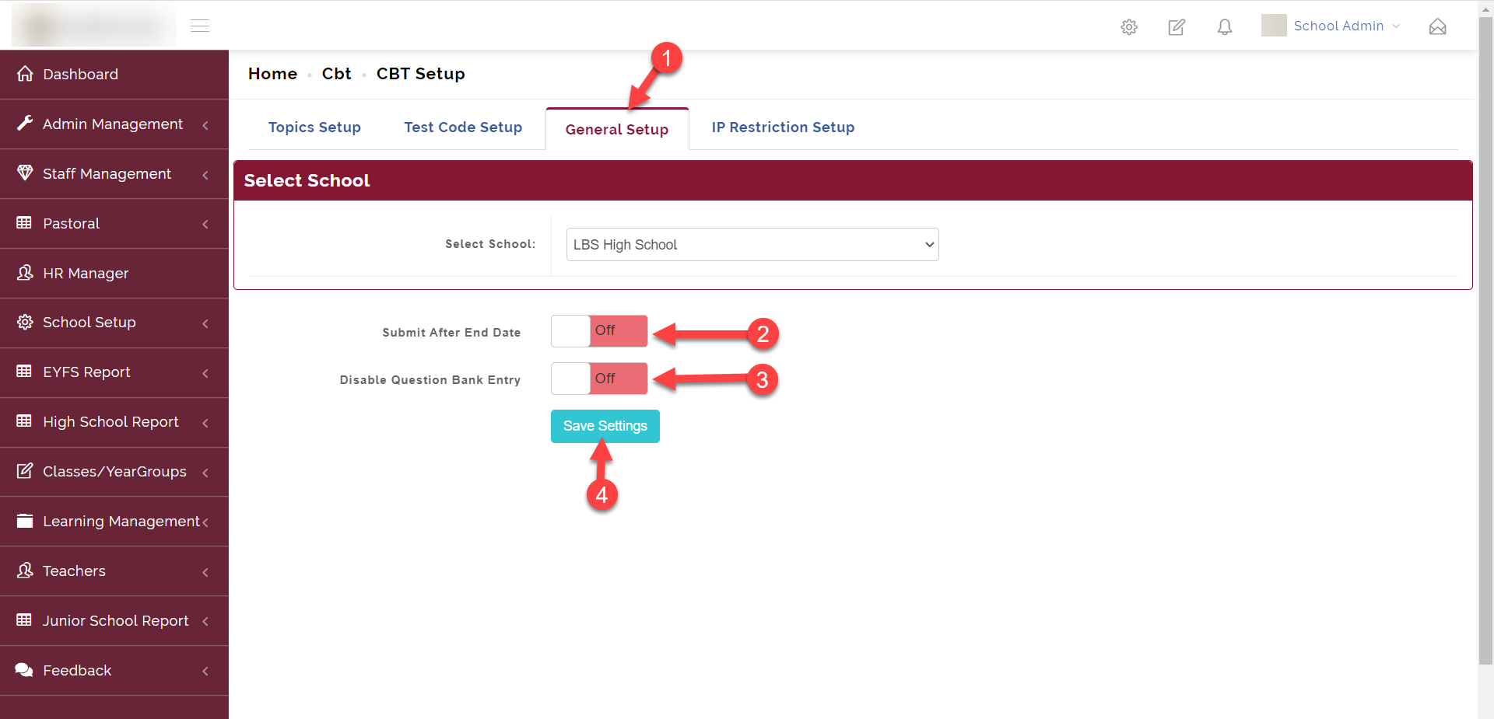Viewport: 1494px width, 719px height.
Task: Click the Dashboard home icon
Action: point(25,74)
